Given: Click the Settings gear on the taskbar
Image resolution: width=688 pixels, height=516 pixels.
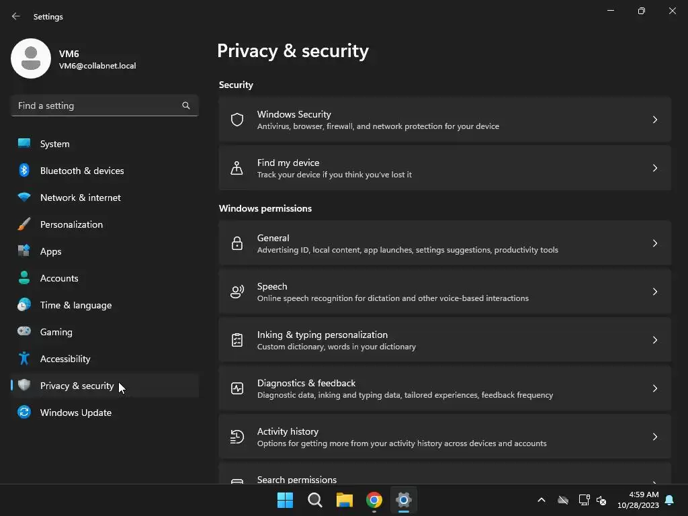Looking at the screenshot, I should 404,500.
